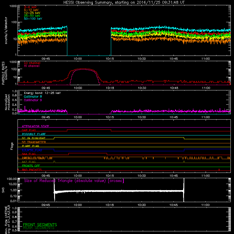Select the orange 6-12 keV legend label
Image resolution: width=234 pixels, height=234 pixels.
(31, 10)
